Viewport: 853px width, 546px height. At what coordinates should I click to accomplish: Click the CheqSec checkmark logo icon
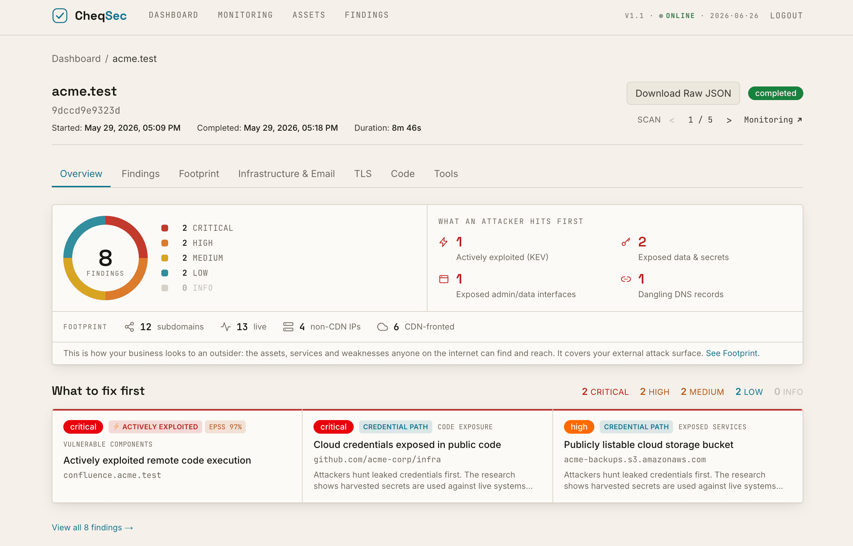click(60, 16)
